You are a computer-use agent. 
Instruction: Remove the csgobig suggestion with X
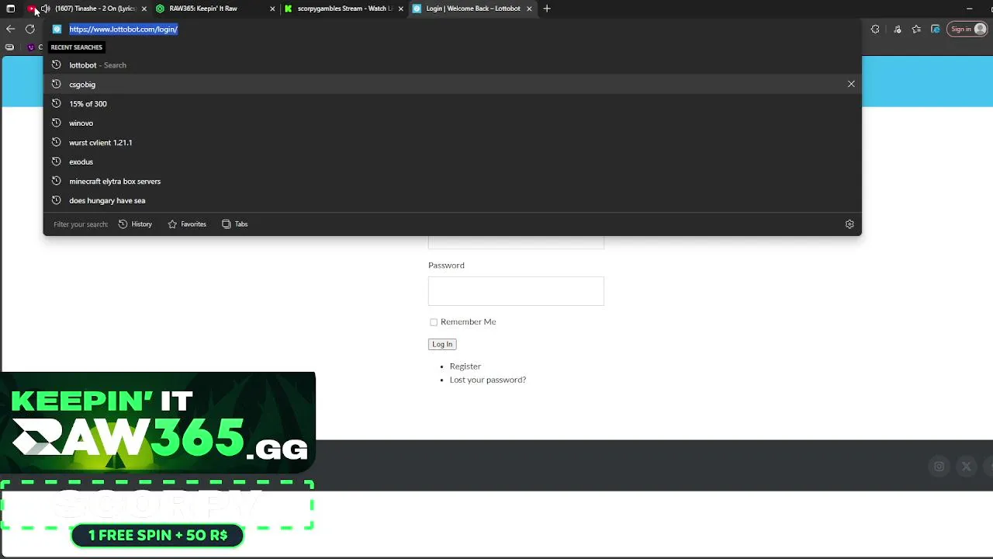(851, 84)
